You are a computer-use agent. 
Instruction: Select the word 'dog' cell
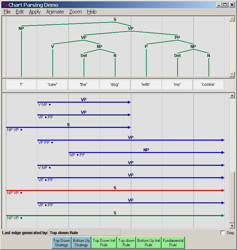point(115,84)
